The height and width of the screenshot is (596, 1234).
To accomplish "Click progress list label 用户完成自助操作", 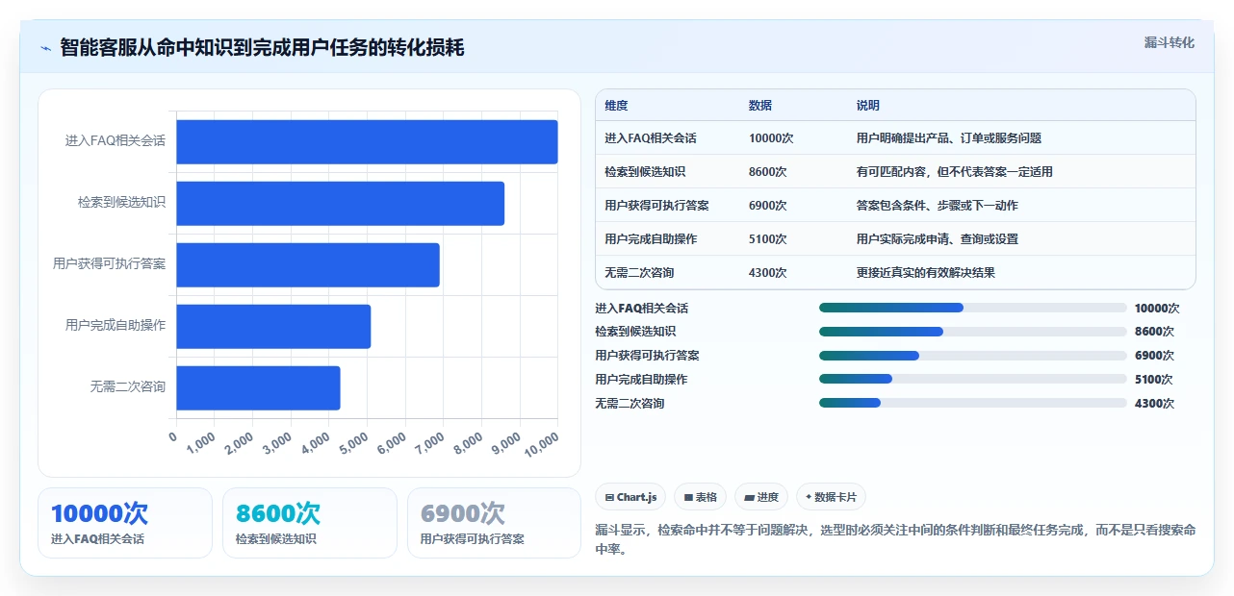I will point(641,380).
